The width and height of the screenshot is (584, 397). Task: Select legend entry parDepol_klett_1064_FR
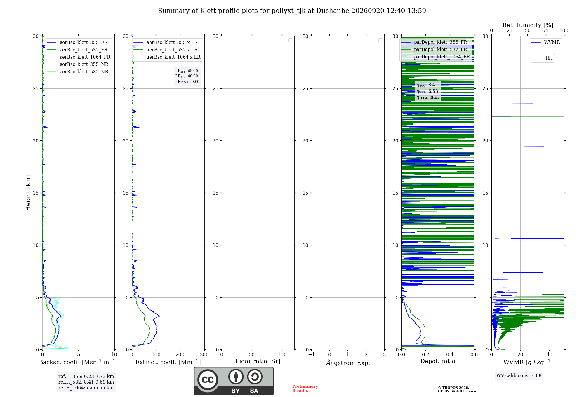click(x=436, y=57)
